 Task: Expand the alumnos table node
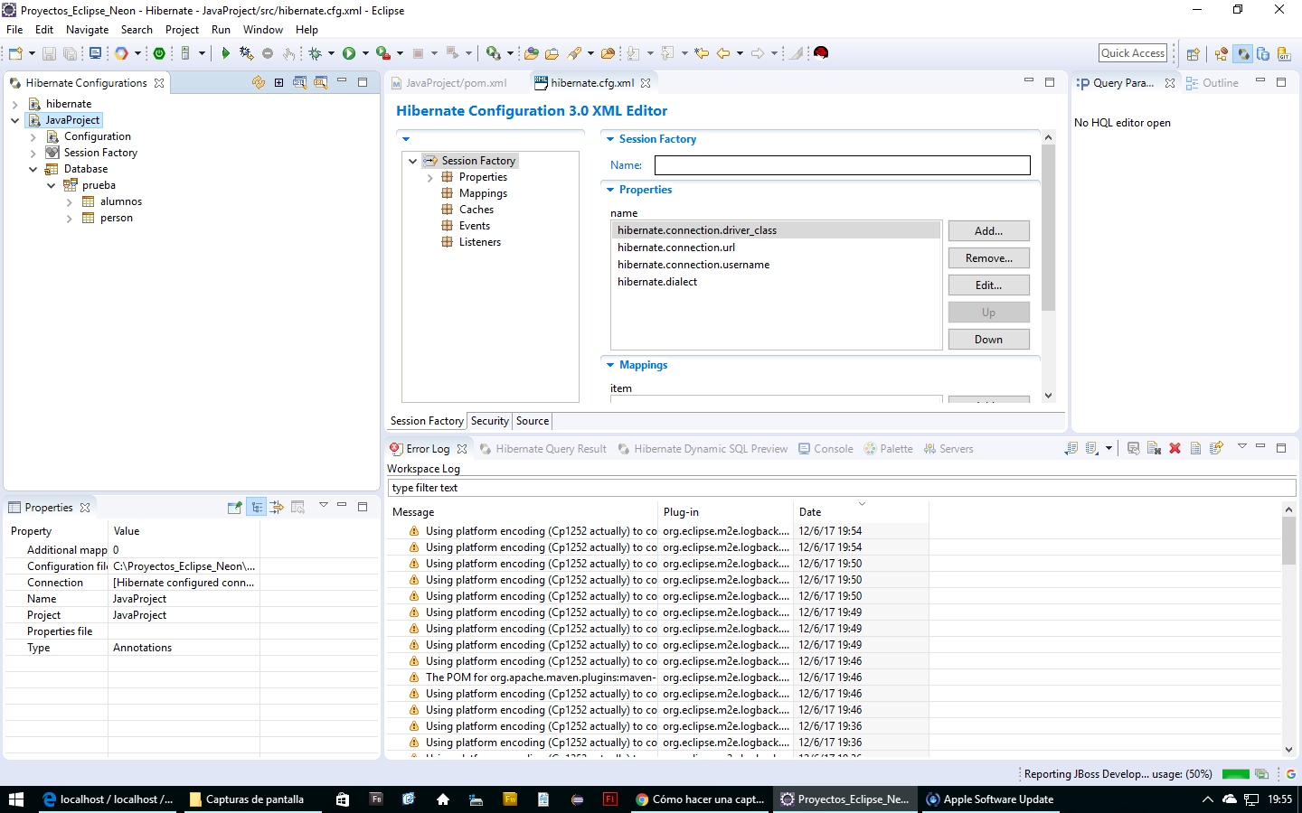click(x=70, y=201)
